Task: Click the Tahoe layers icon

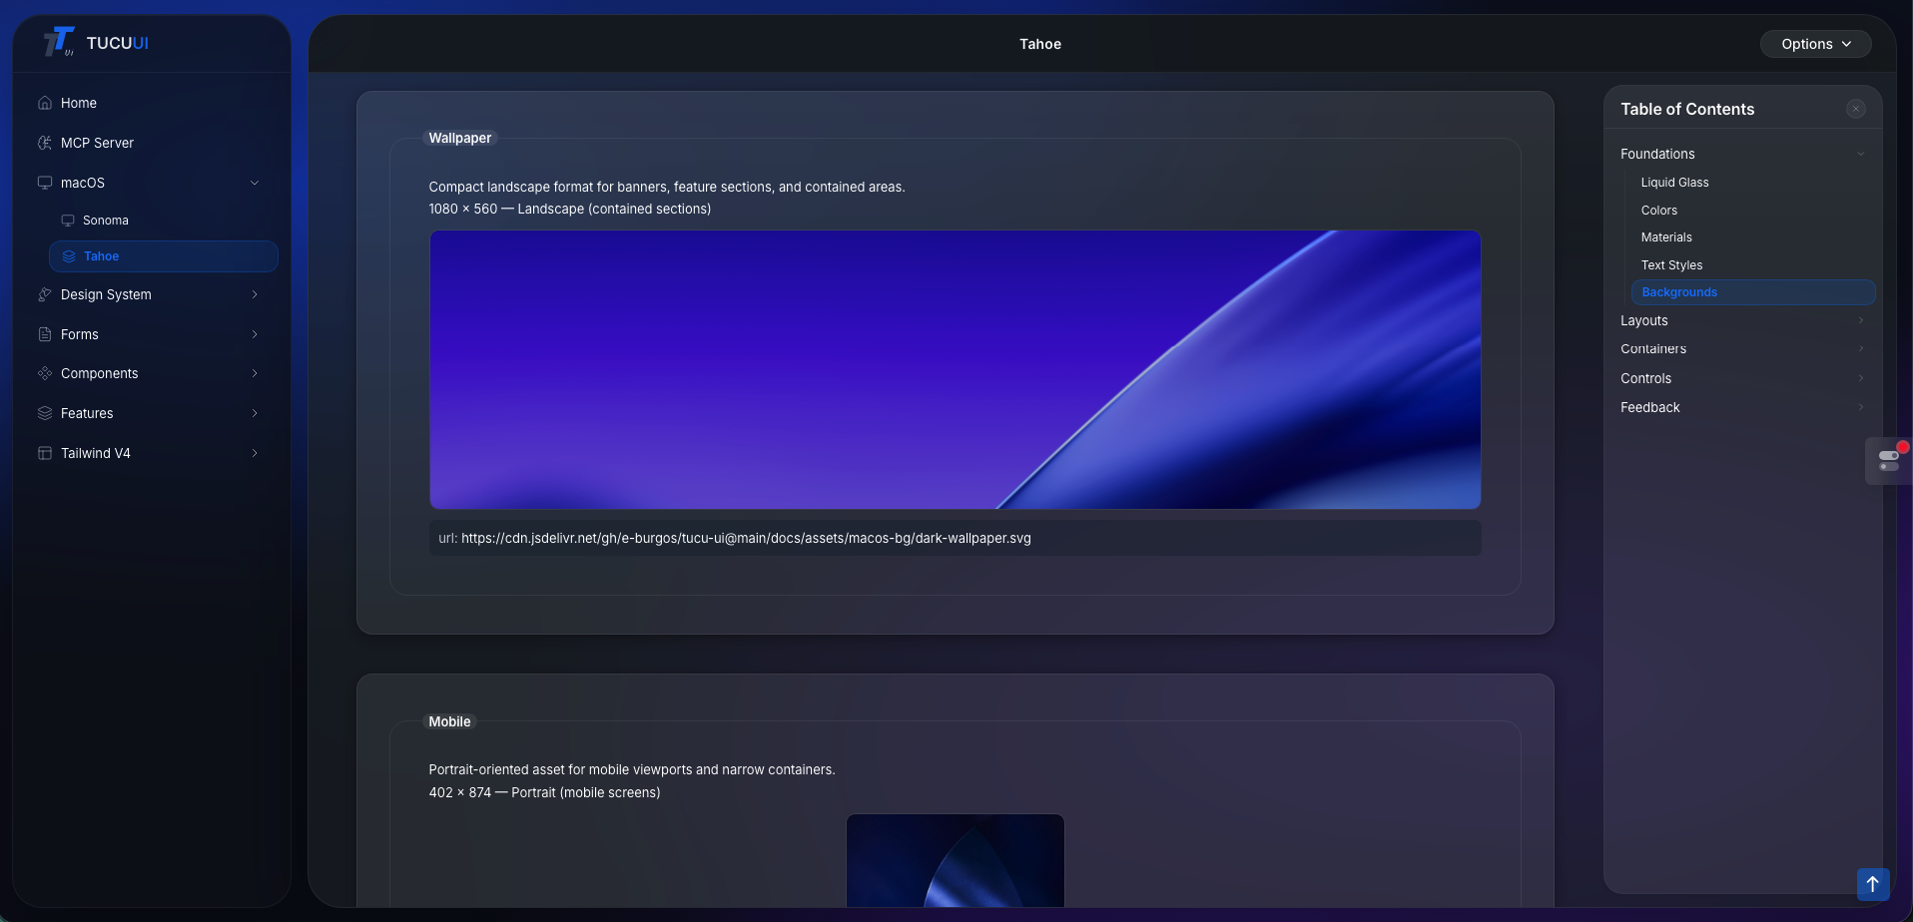Action: (x=69, y=256)
